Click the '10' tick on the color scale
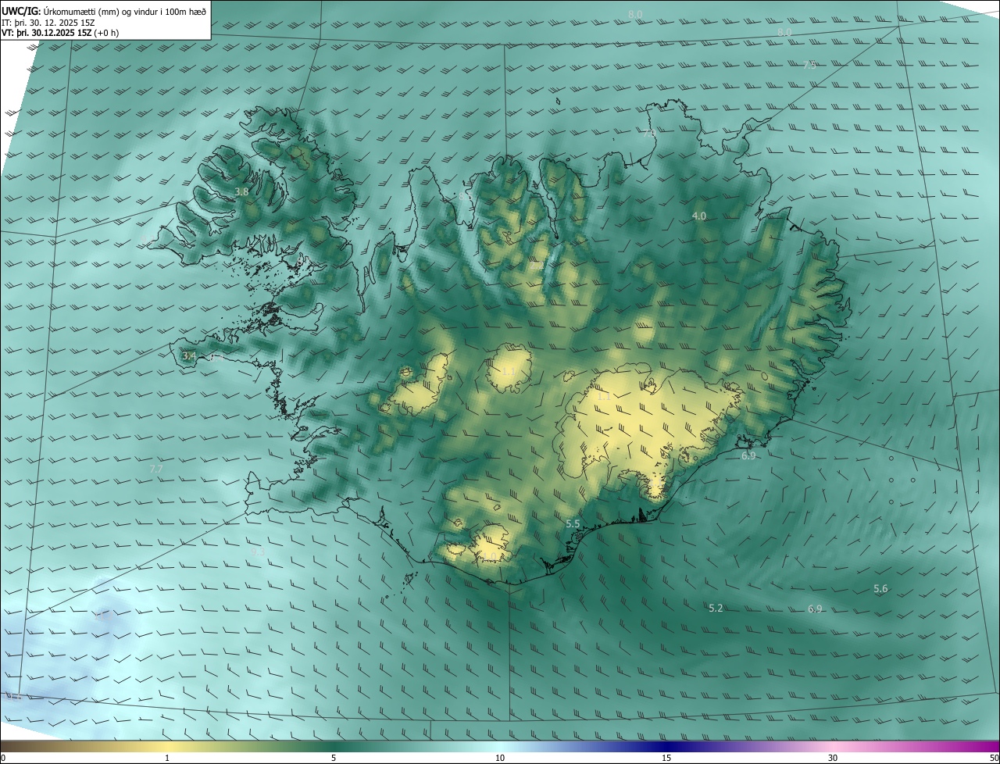 click(x=500, y=758)
